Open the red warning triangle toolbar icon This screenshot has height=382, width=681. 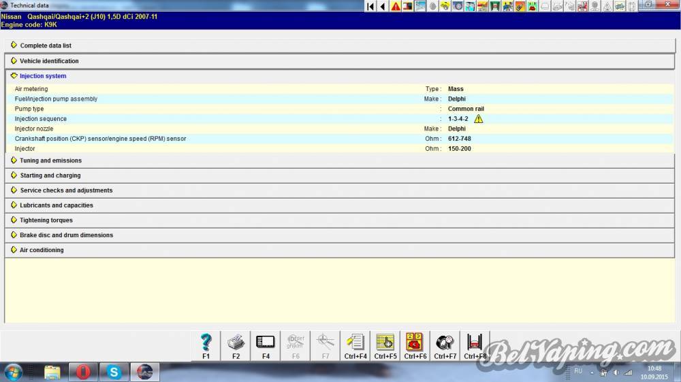click(396, 6)
